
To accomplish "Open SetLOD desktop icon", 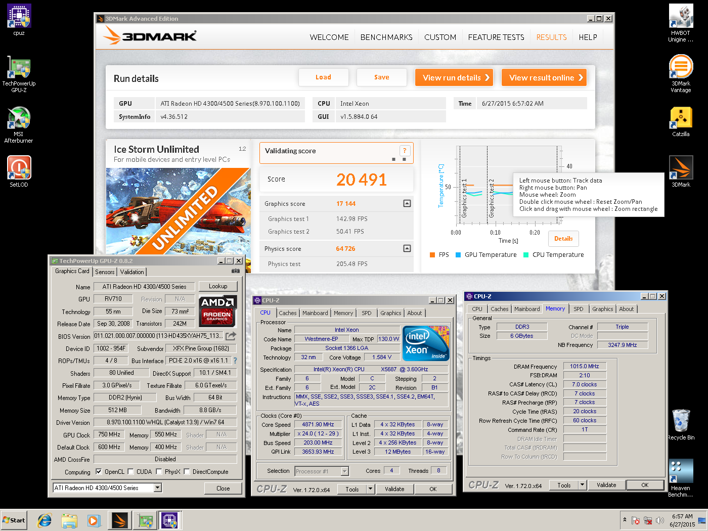I will coord(19,171).
